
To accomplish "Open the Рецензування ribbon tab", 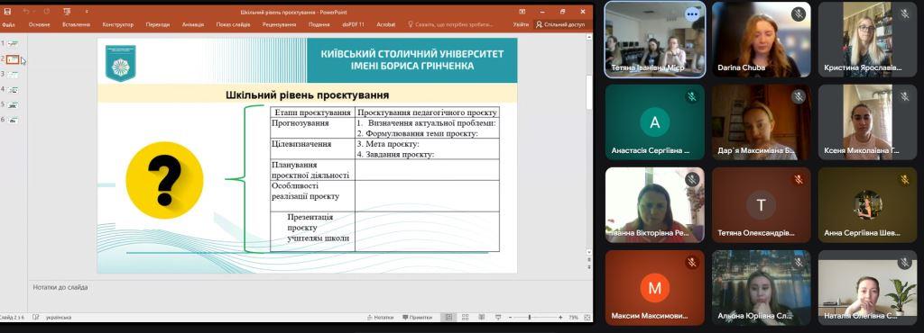I will click(x=280, y=24).
